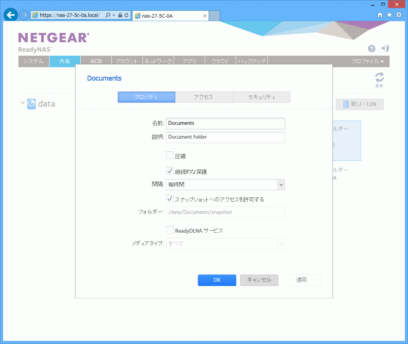
Task: Open the browser home icon
Action: pos(380,15)
